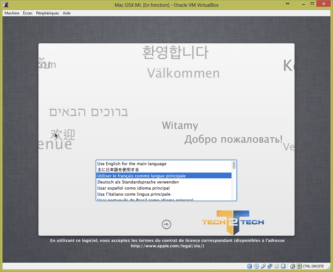Viewport: 333px width, 272px height.
Task: Click the optical disc status icon
Action: point(256,266)
